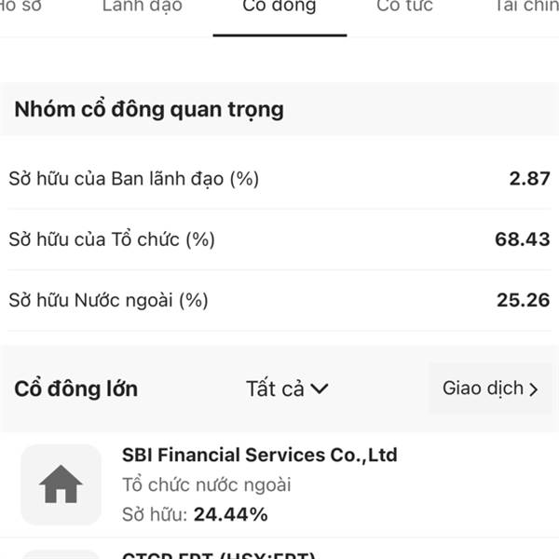This screenshot has height=559, width=559.
Task: Click the chevron next to Tất cả
Action: [319, 389]
